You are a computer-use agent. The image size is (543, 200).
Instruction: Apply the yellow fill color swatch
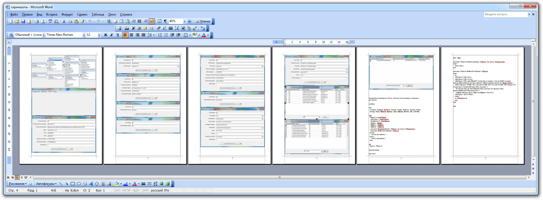click(117, 184)
